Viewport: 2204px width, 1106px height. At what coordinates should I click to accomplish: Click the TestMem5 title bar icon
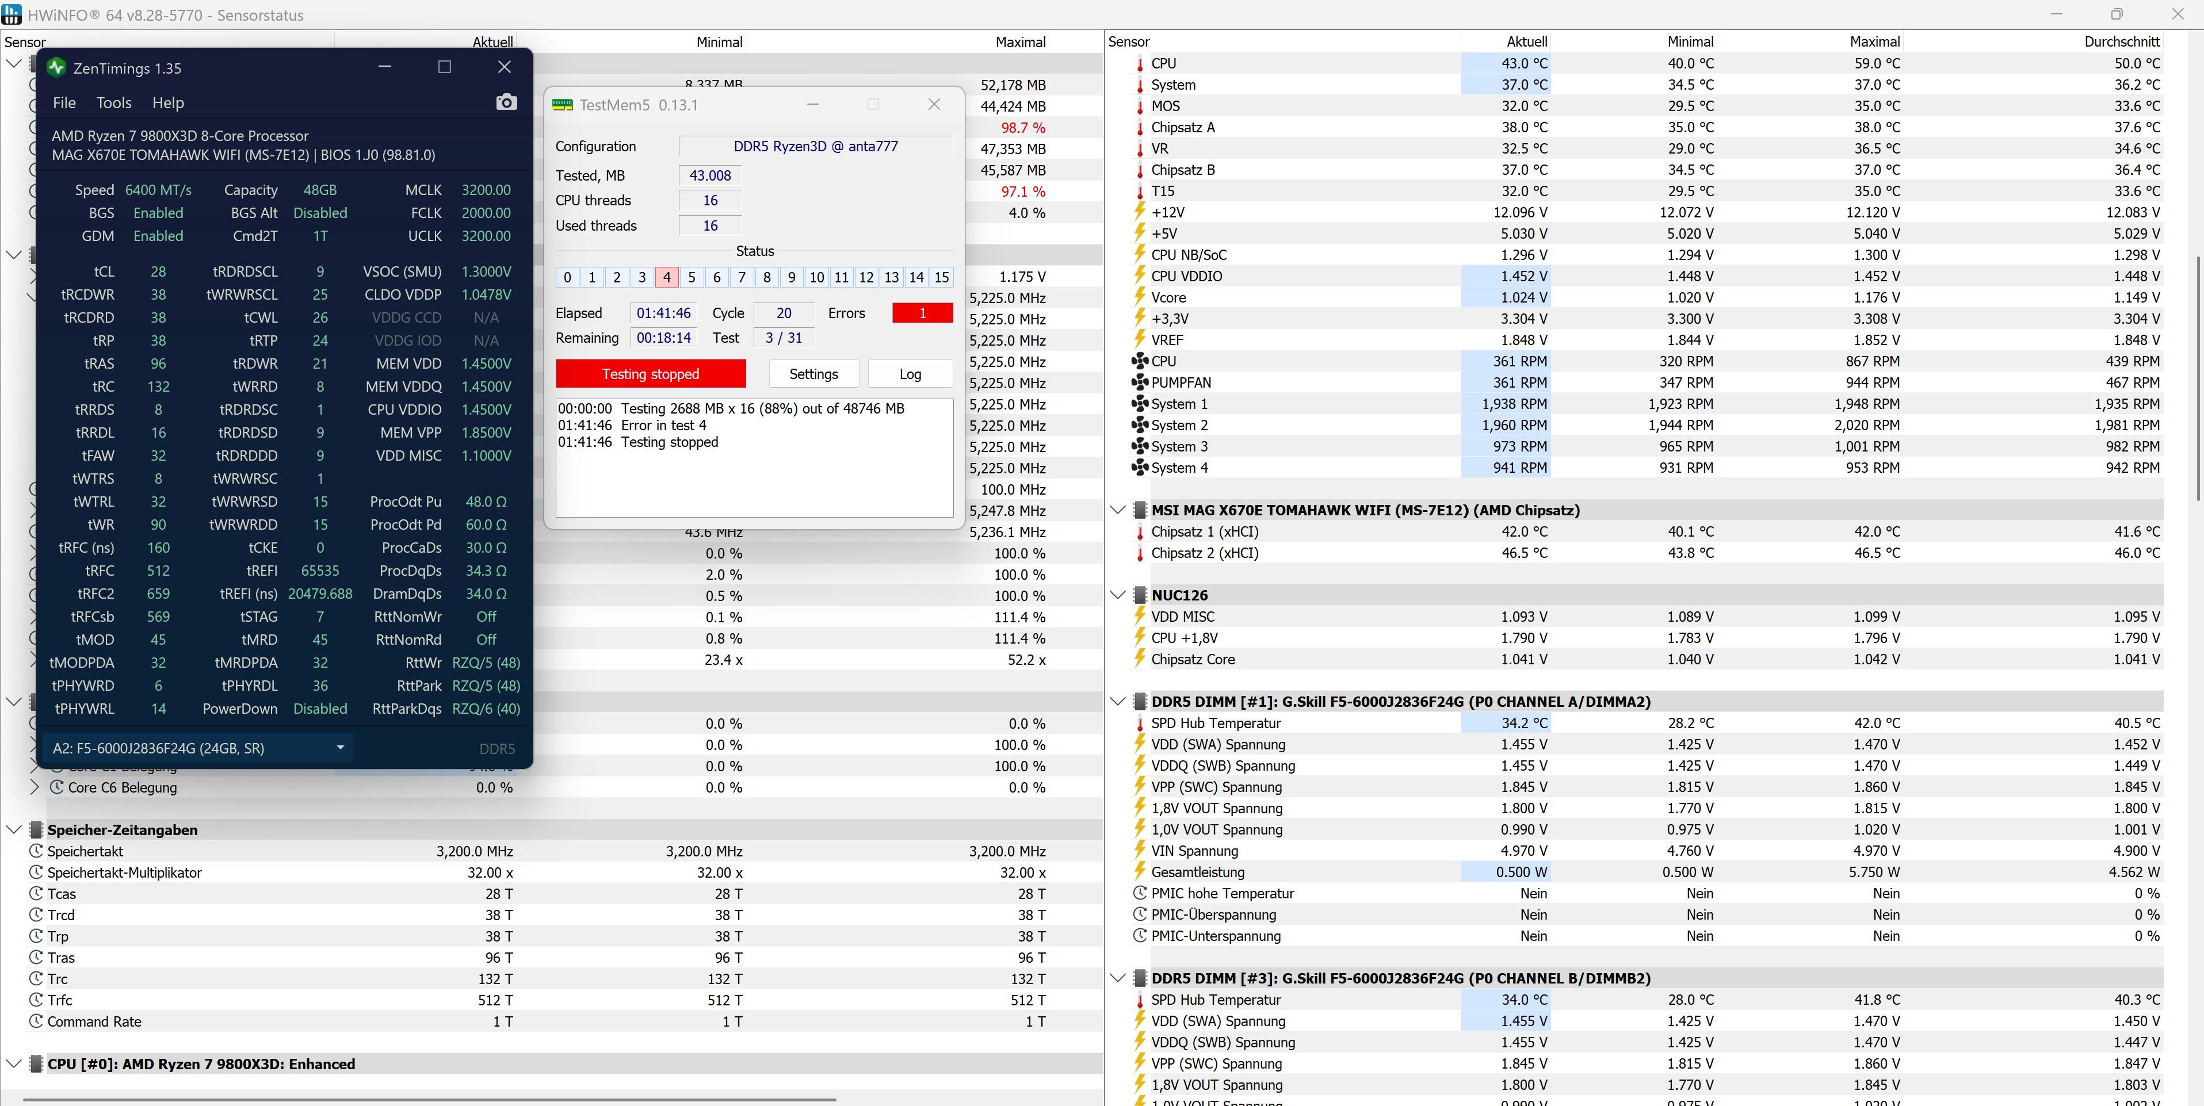(x=562, y=104)
